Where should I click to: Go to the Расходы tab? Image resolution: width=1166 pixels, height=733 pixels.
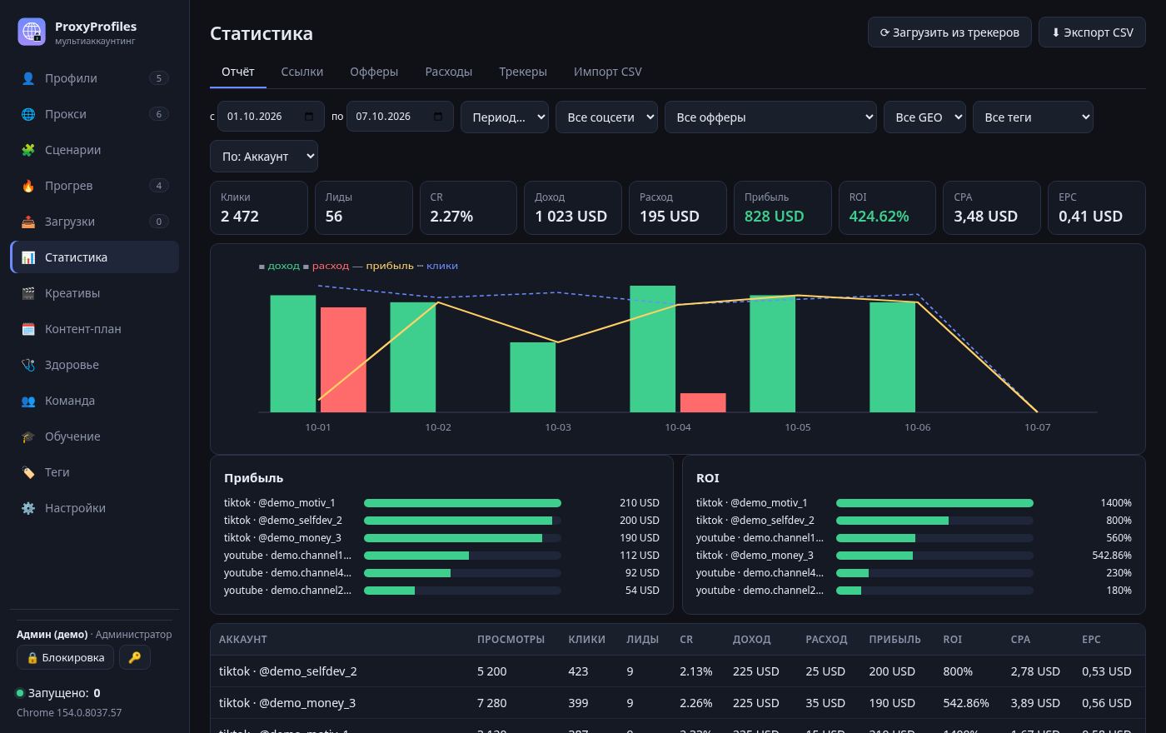(x=449, y=72)
